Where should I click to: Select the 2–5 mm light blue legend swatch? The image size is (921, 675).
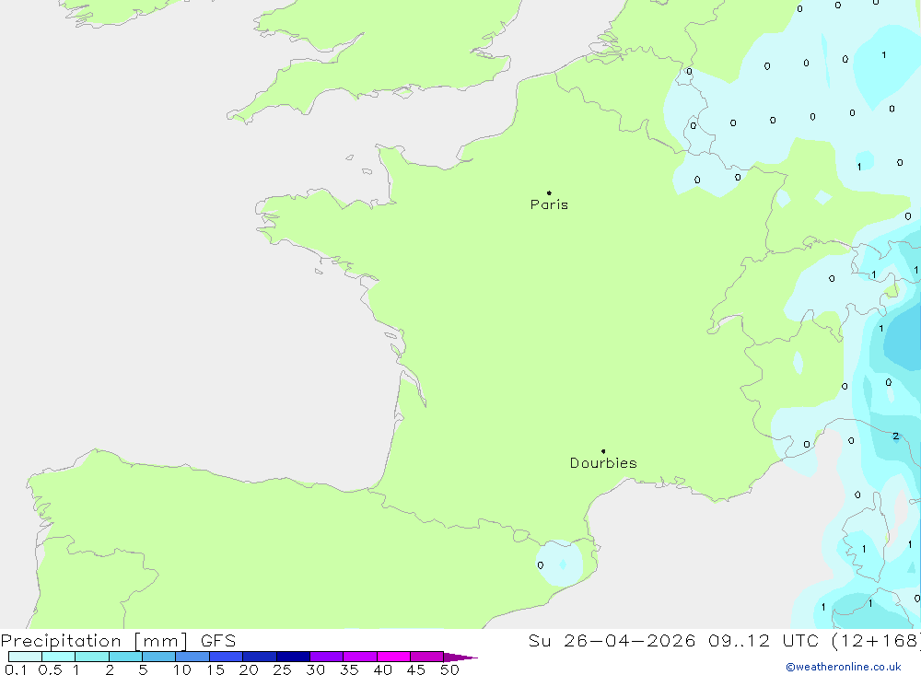click(125, 657)
